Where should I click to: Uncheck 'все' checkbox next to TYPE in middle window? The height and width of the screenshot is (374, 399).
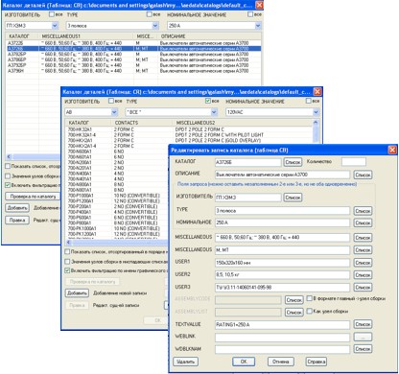tap(208, 101)
